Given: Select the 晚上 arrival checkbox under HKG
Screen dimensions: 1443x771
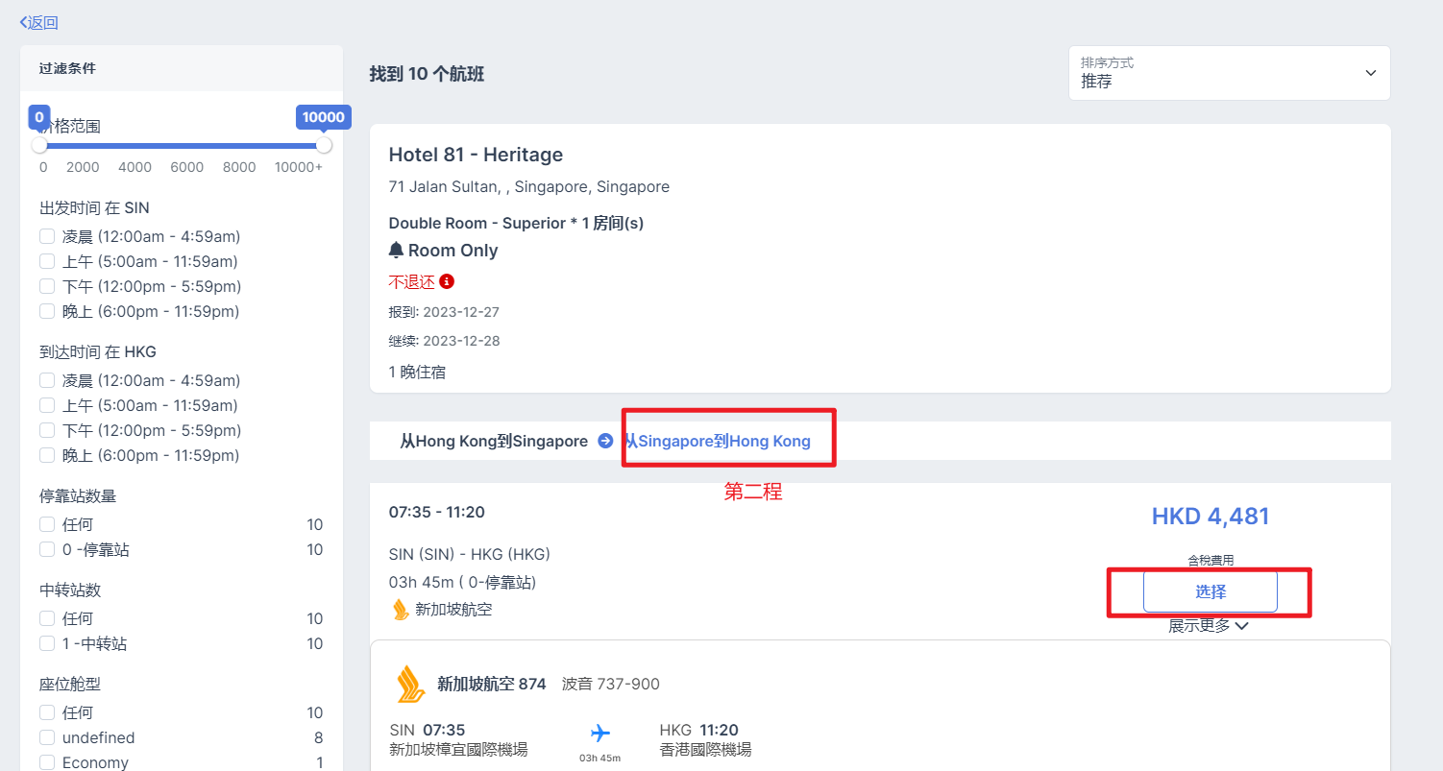Looking at the screenshot, I should (x=47, y=455).
